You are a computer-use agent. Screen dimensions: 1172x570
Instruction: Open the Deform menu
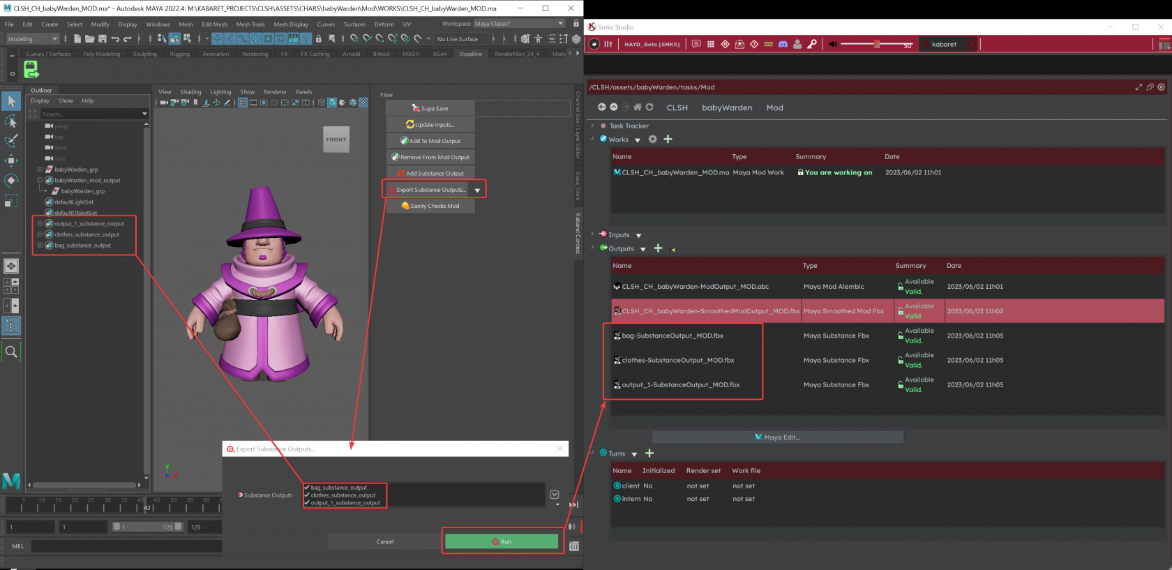pyautogui.click(x=384, y=24)
